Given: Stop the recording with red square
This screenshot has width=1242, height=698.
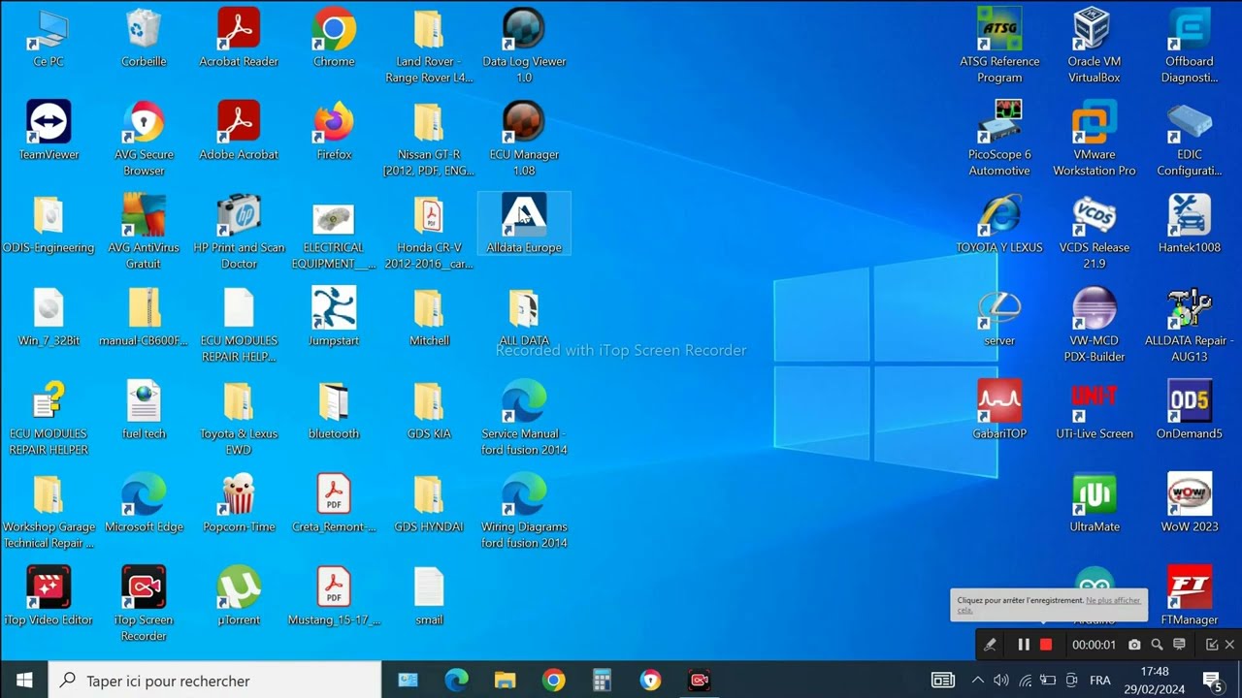Looking at the screenshot, I should coord(1046,645).
